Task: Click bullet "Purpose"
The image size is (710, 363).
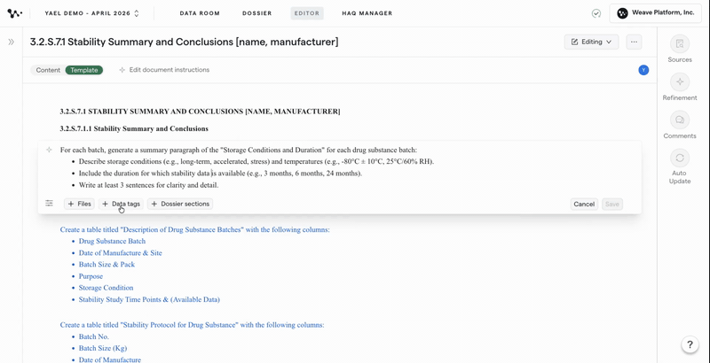Action: [91, 276]
